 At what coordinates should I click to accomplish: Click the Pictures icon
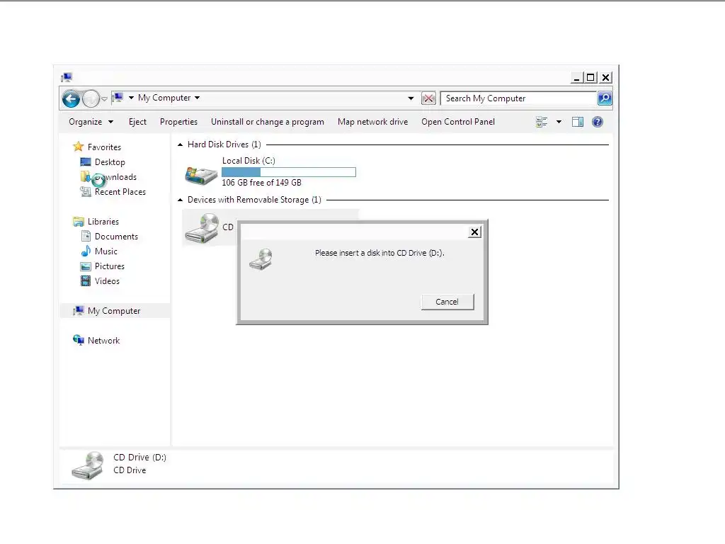pyautogui.click(x=86, y=266)
